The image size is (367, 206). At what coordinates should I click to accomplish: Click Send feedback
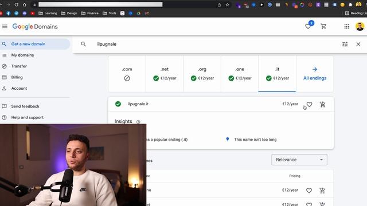(25, 106)
